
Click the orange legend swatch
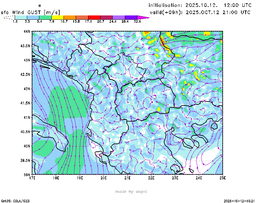(70, 17)
